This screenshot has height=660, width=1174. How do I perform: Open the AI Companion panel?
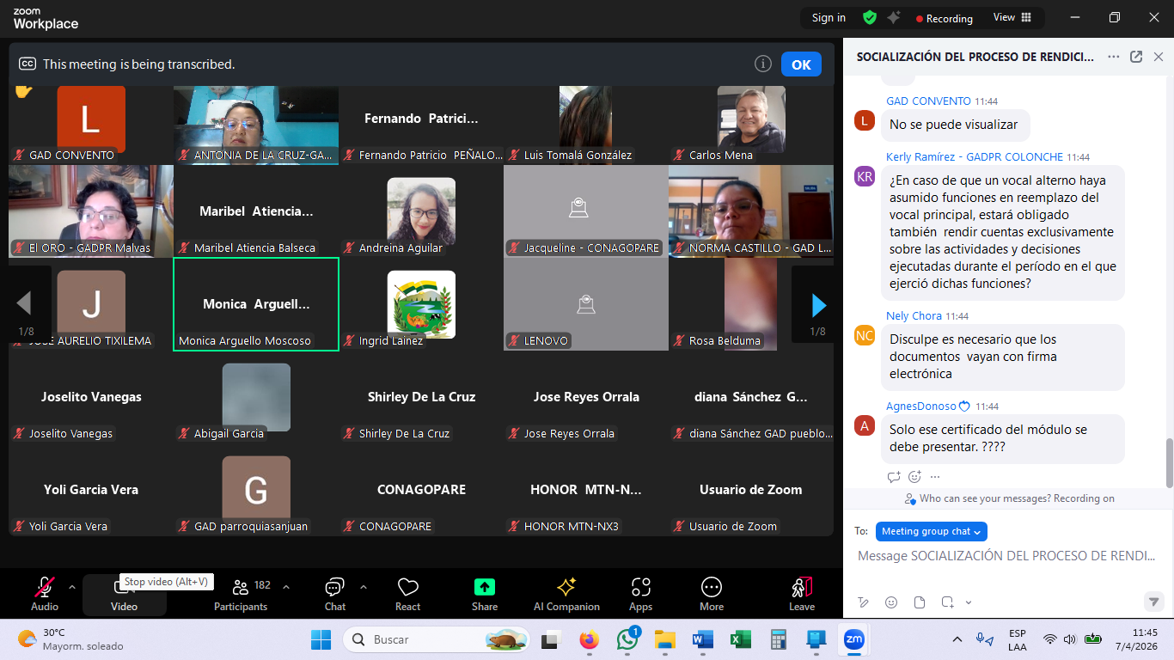pos(566,594)
